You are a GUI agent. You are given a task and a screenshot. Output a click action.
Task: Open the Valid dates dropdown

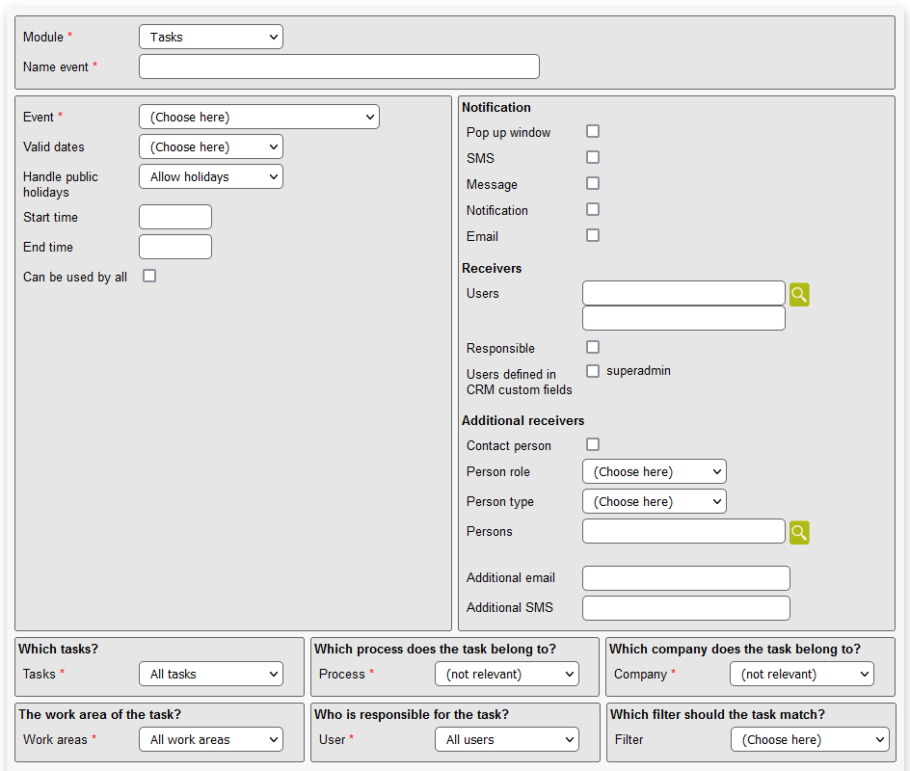pyautogui.click(x=211, y=146)
